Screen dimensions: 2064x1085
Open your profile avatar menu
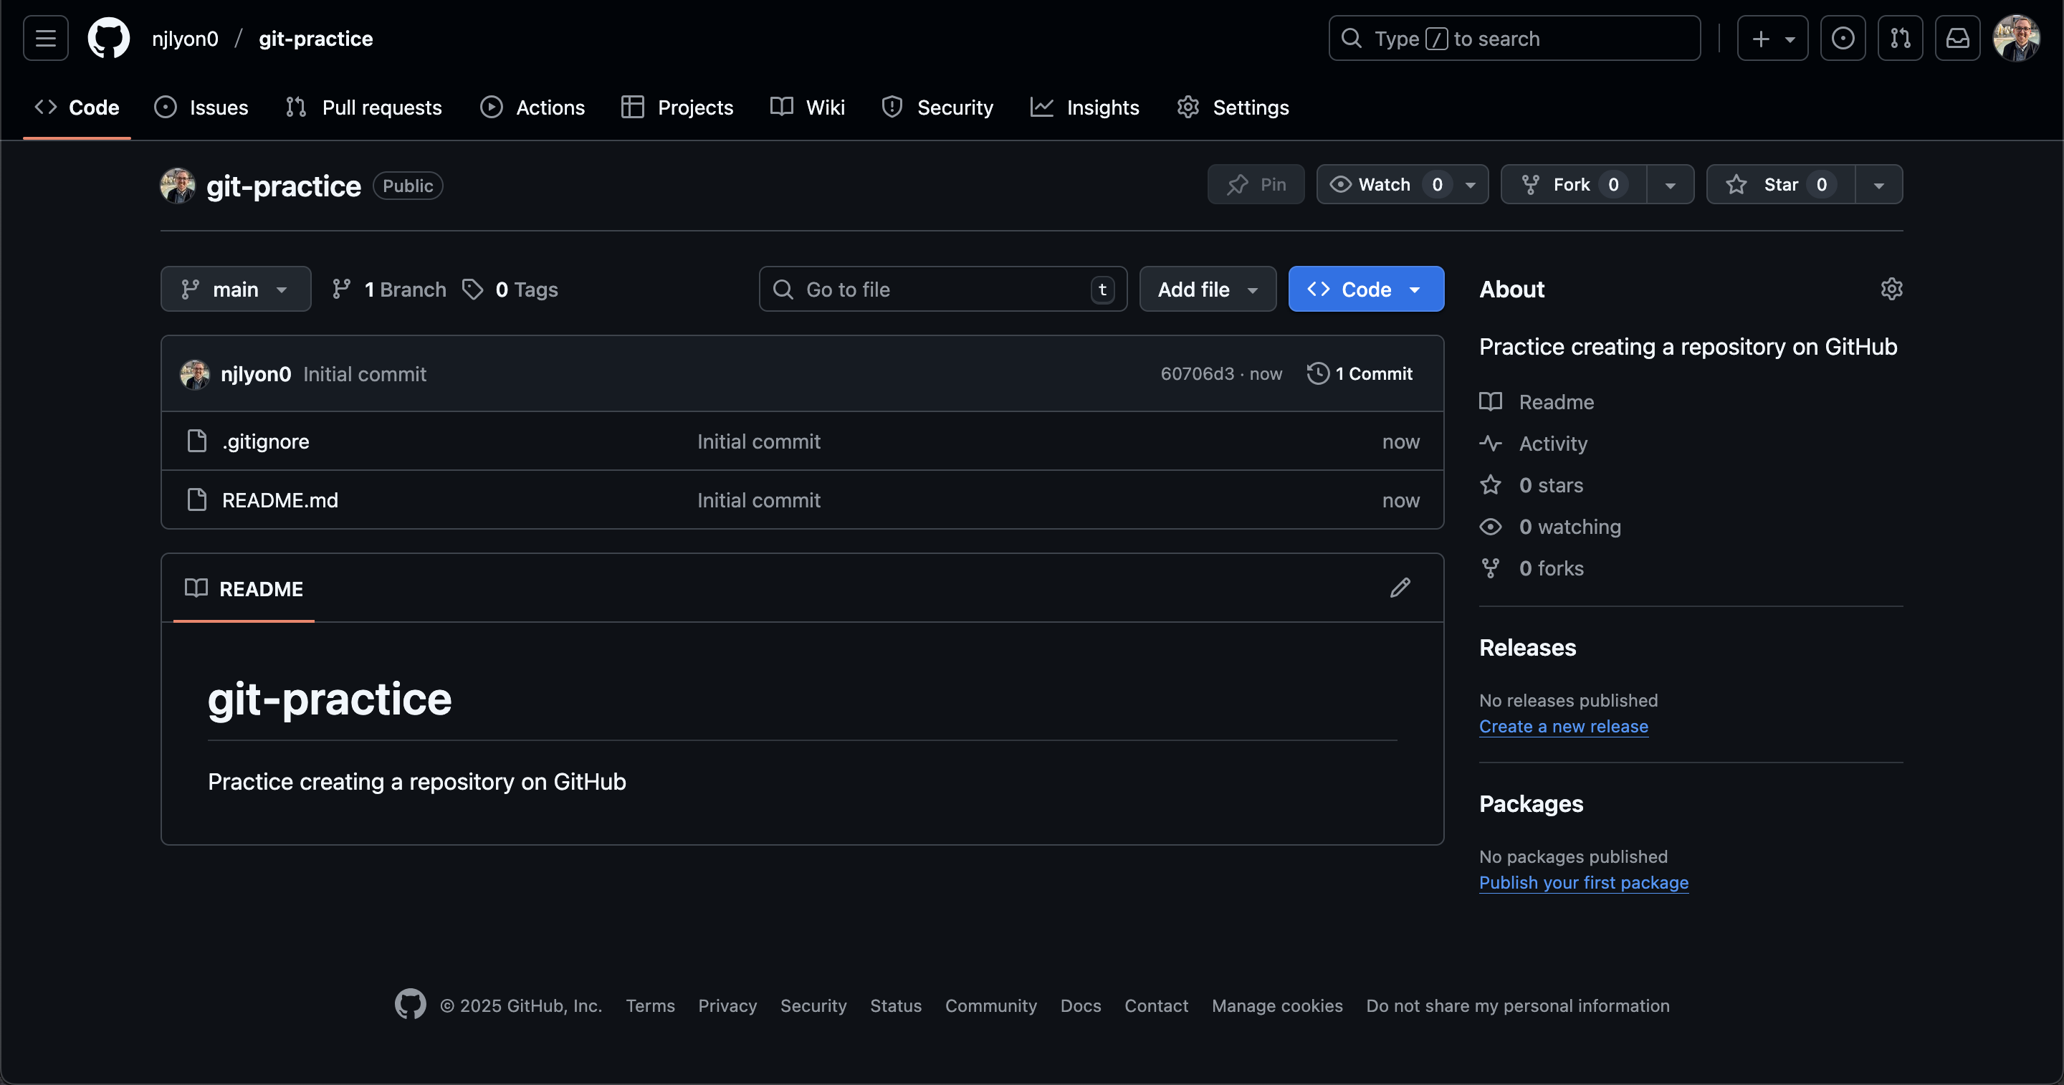pos(2017,38)
